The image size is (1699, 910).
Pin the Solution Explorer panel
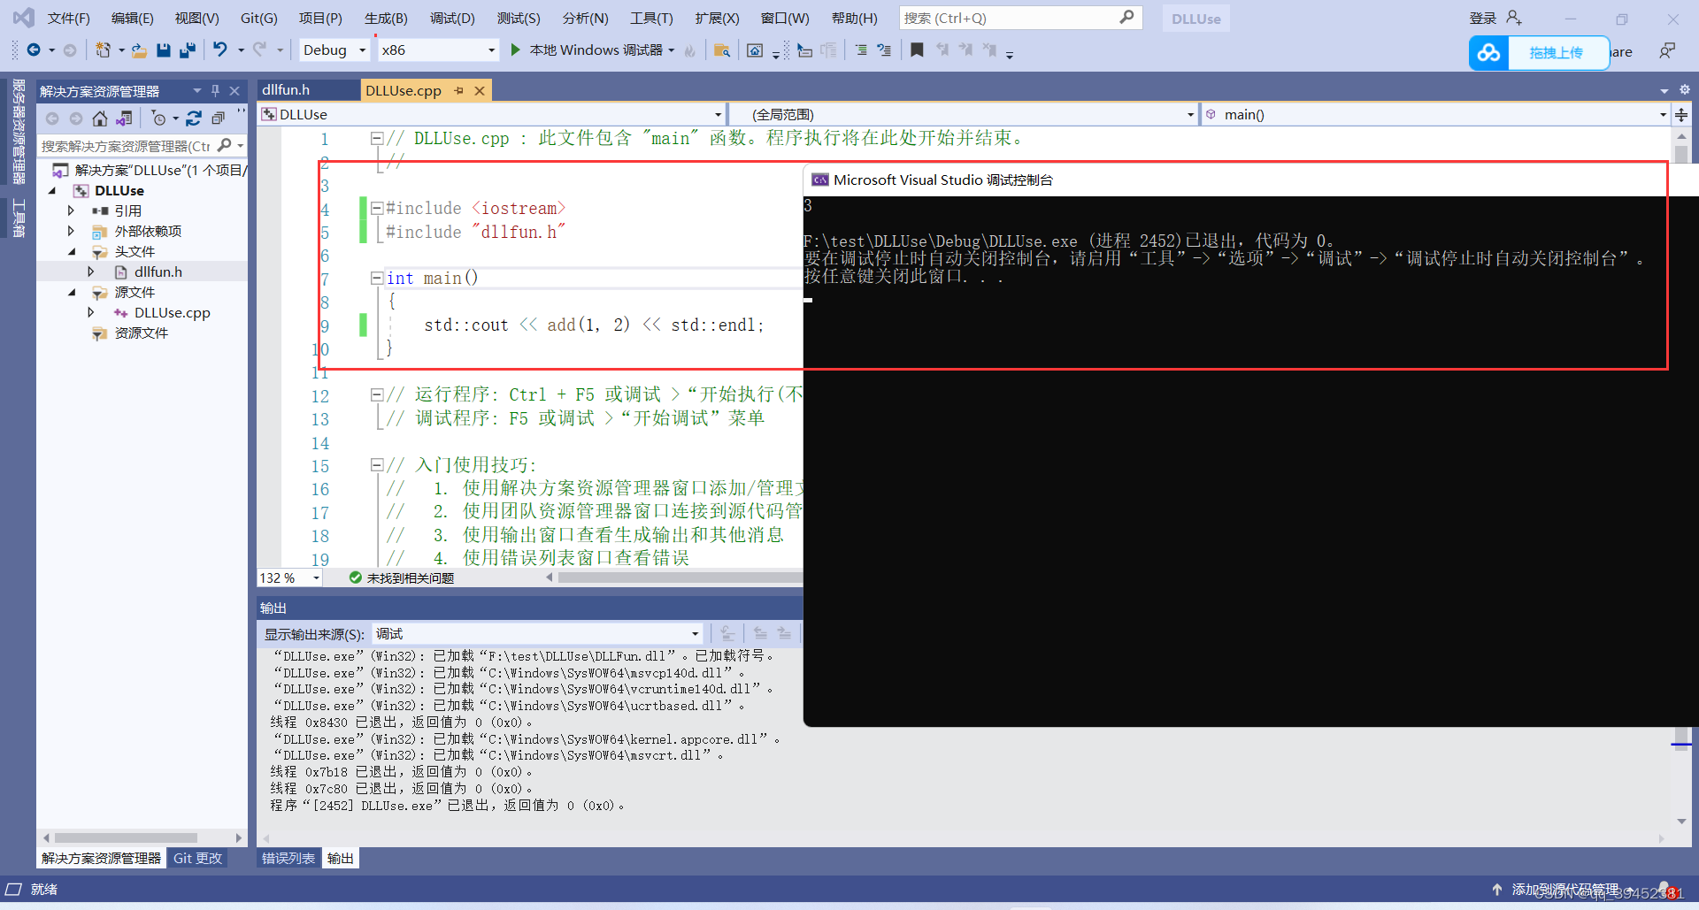[215, 91]
